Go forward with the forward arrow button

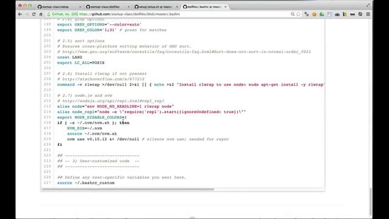[27, 15]
